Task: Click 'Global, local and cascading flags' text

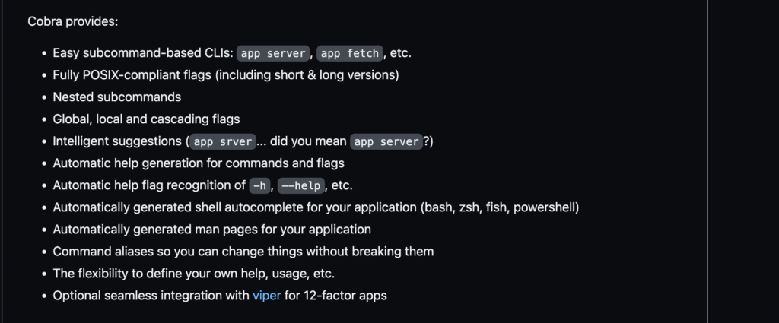Action: [146, 119]
